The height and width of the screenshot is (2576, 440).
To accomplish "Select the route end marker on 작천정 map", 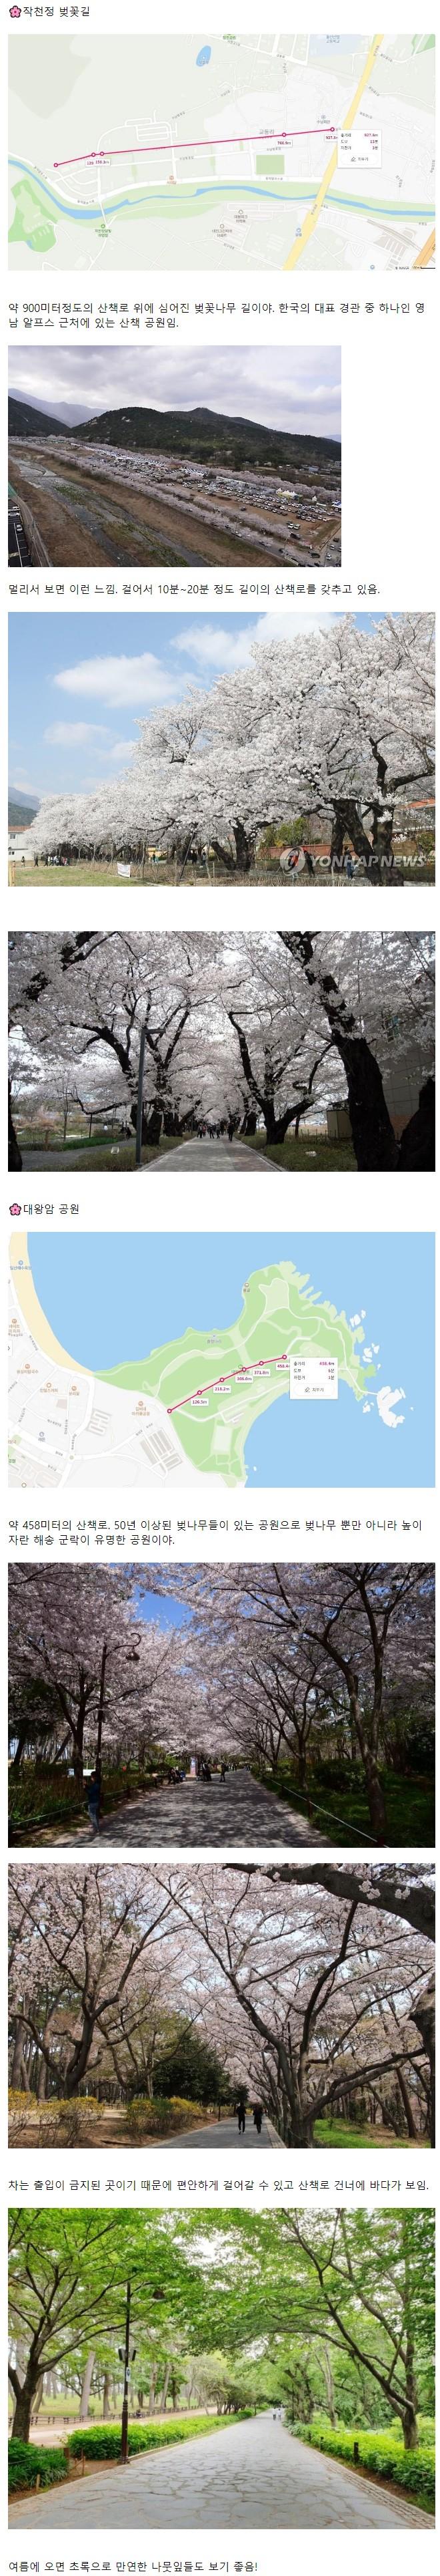I will [x=331, y=129].
